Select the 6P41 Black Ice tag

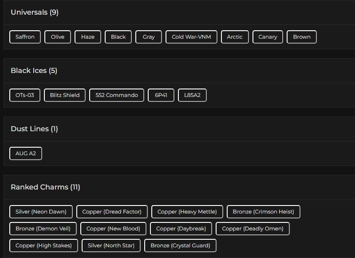[161, 95]
